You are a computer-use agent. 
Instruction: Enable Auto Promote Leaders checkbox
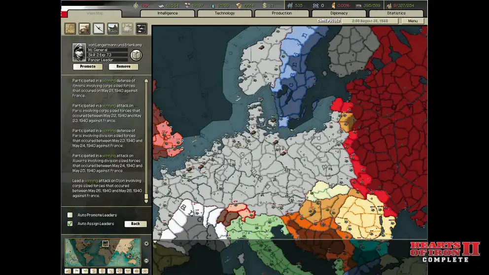[x=70, y=215]
